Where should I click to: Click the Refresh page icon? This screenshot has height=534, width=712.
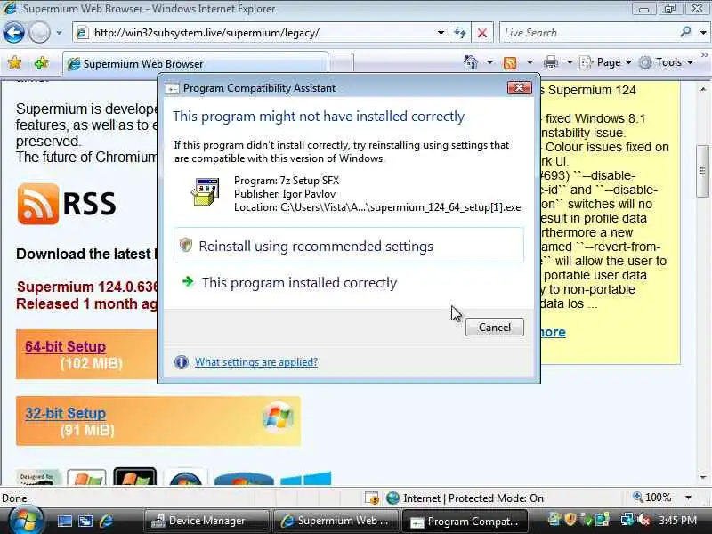point(460,33)
